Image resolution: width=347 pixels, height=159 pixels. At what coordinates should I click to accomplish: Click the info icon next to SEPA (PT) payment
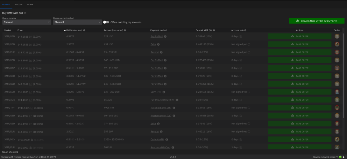click(164, 92)
